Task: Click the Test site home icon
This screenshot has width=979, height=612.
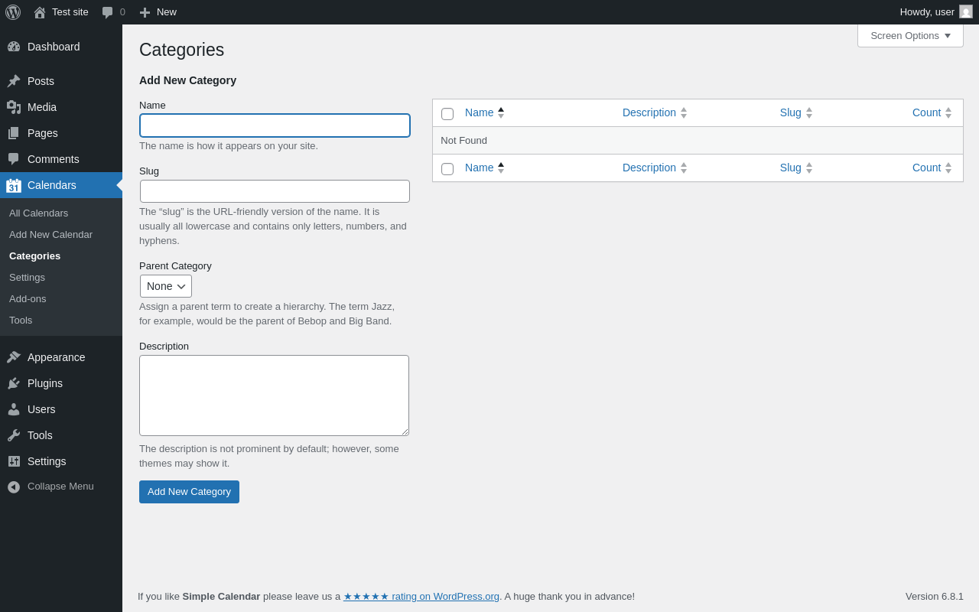Action: tap(40, 12)
